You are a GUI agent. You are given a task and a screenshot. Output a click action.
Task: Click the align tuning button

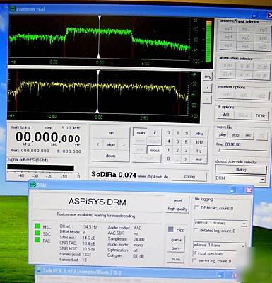pos(111,144)
